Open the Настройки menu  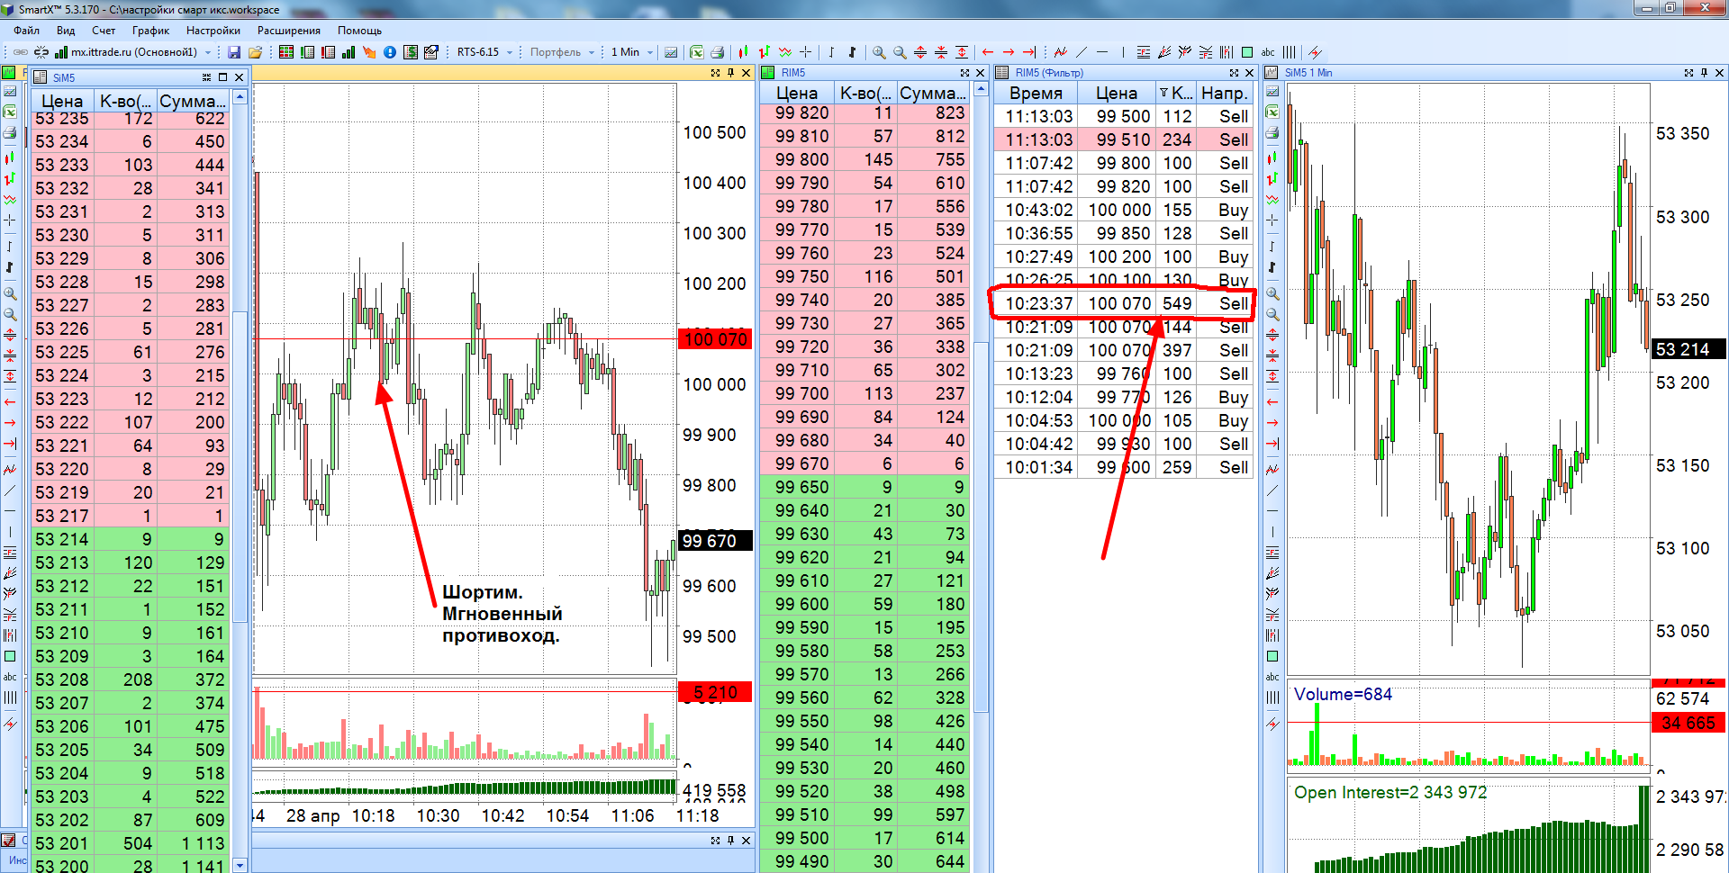(213, 31)
